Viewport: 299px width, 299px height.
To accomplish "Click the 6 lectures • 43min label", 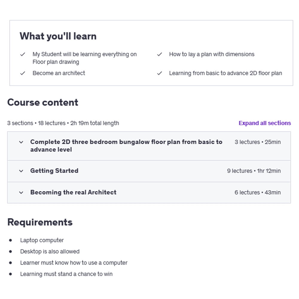I will click(257, 193).
